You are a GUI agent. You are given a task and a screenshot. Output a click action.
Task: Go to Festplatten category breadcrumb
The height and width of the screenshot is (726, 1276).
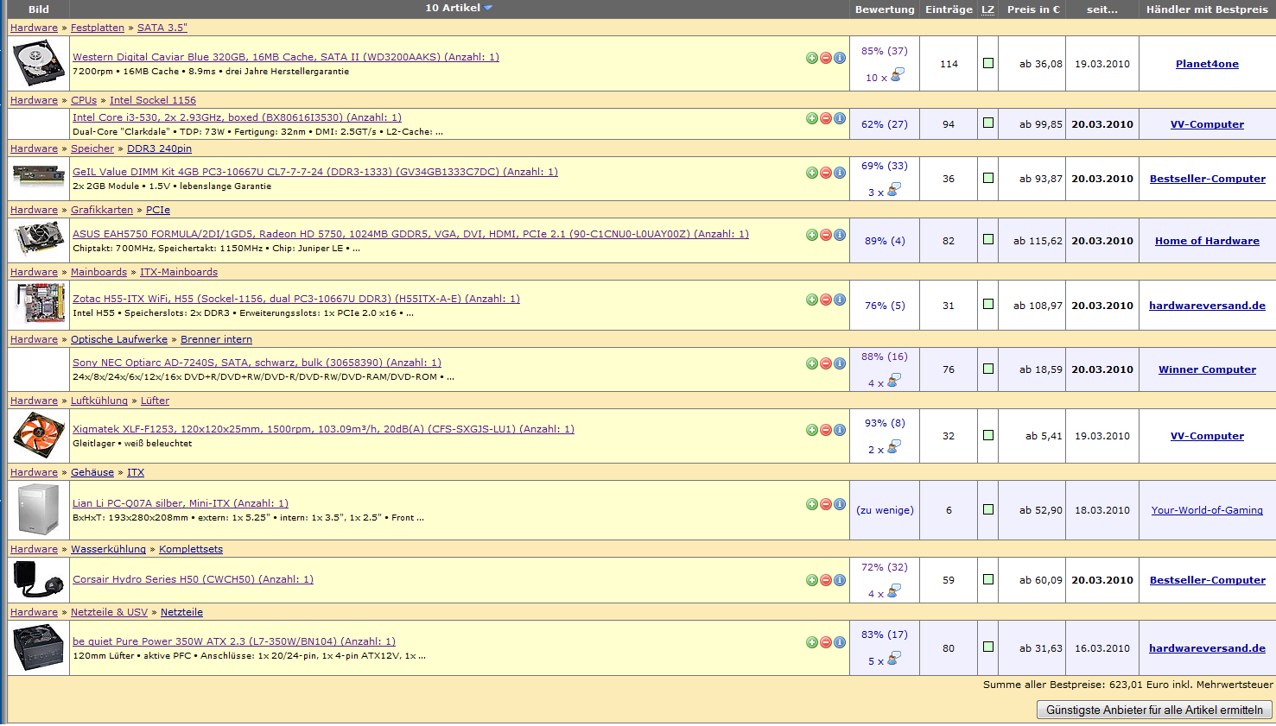tap(98, 28)
